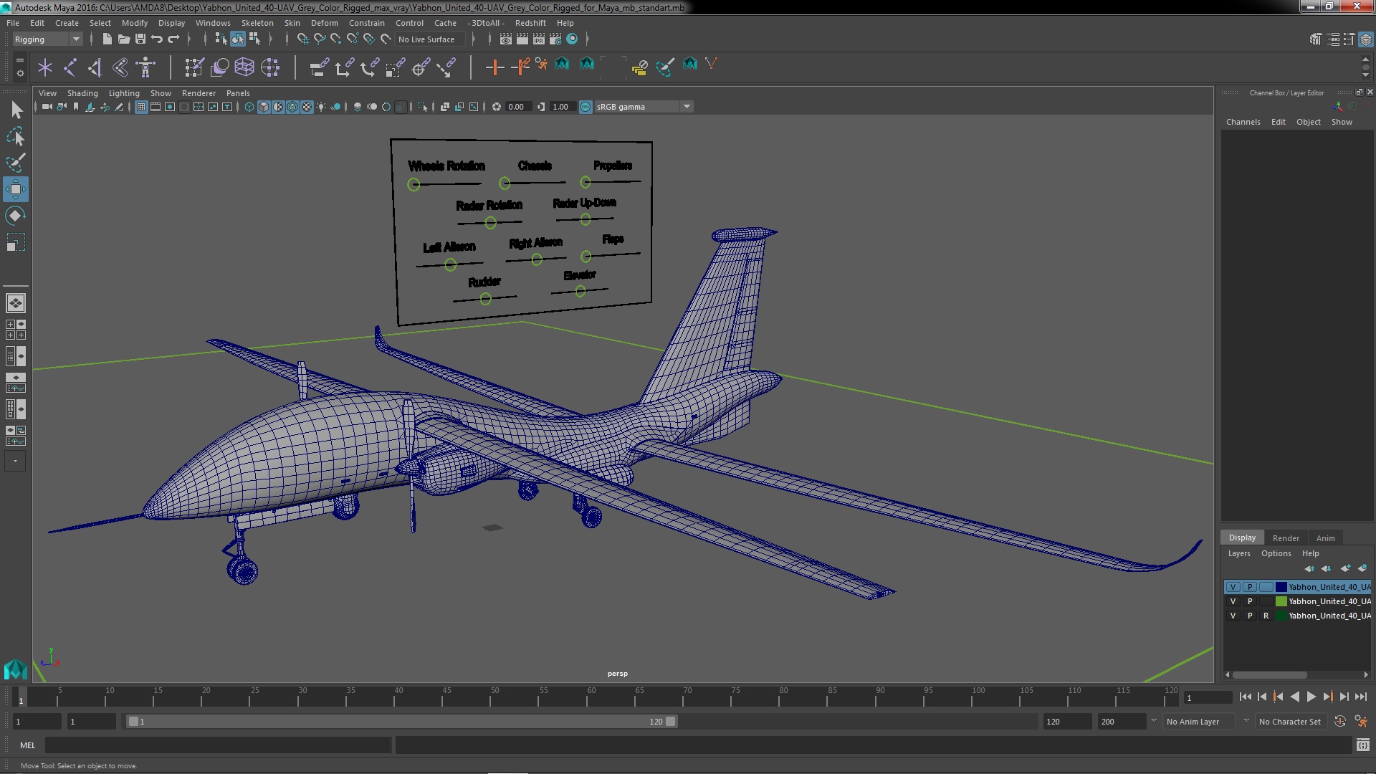1376x774 pixels.
Task: Toggle view transform ON button
Action: click(586, 107)
